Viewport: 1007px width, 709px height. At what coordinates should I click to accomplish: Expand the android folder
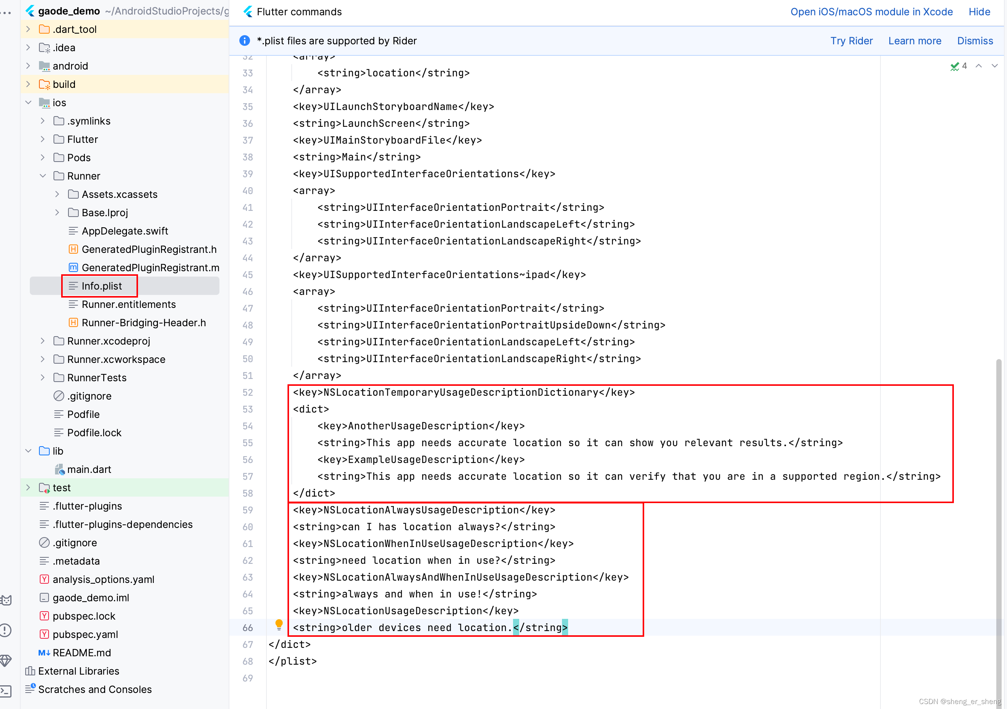pos(28,66)
